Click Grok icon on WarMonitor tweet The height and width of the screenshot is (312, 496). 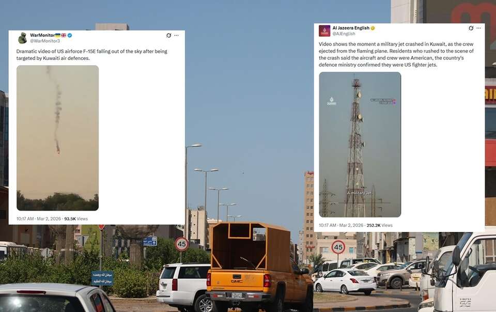(168, 36)
